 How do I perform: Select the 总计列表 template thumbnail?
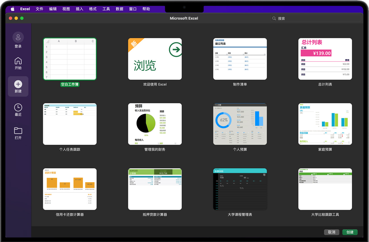[x=325, y=59]
